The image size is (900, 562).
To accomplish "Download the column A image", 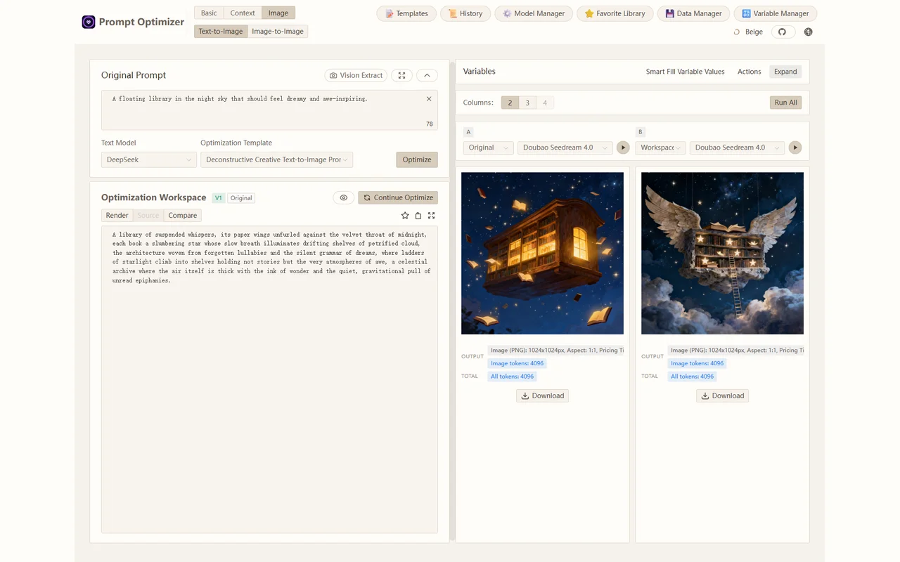I will click(542, 396).
